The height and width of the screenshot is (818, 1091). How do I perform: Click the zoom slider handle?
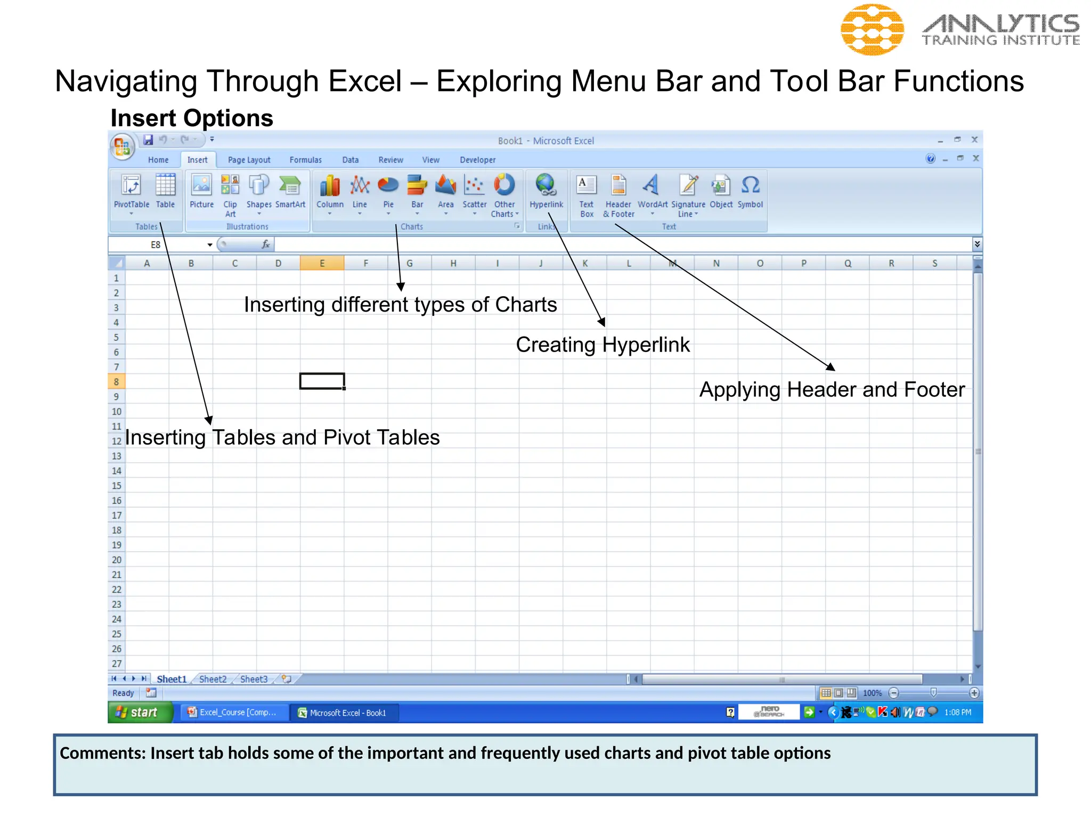tap(933, 692)
